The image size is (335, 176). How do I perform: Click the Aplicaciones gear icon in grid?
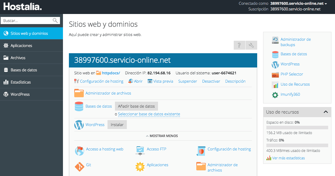tap(140, 166)
